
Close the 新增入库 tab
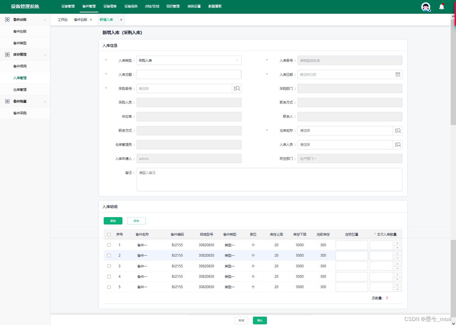click(x=121, y=20)
